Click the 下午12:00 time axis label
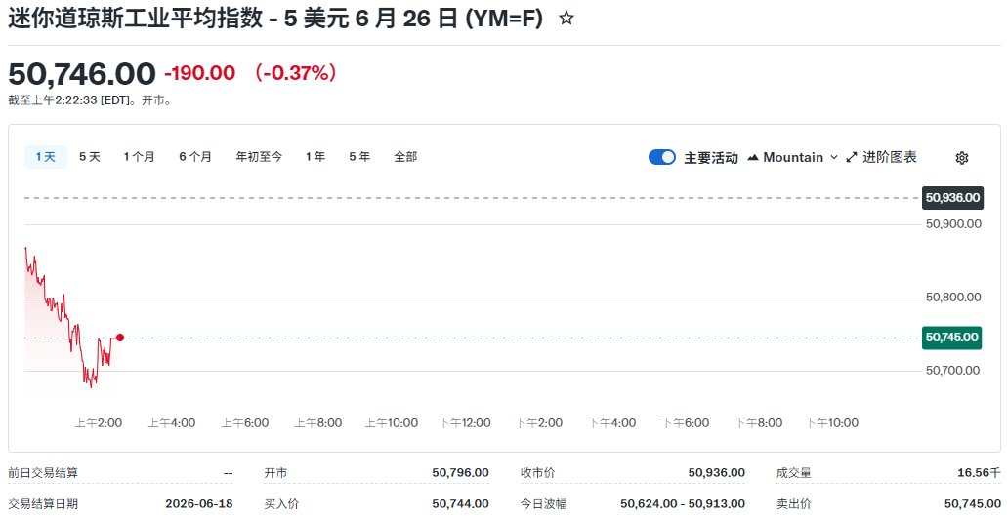Screen dimensions: 1007x517 (x=465, y=422)
